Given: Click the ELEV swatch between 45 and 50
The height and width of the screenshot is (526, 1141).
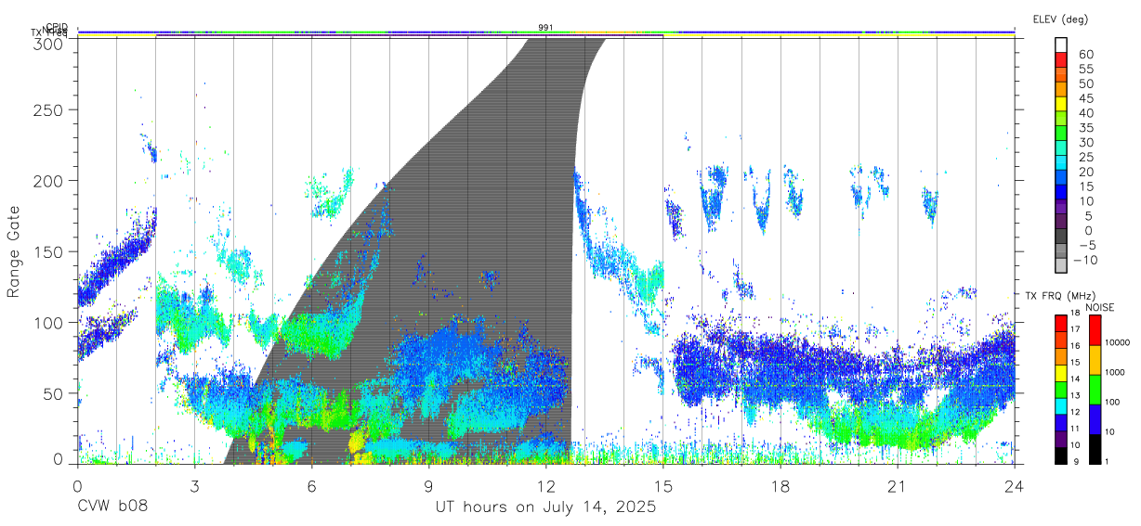Looking at the screenshot, I should (x=1061, y=90).
